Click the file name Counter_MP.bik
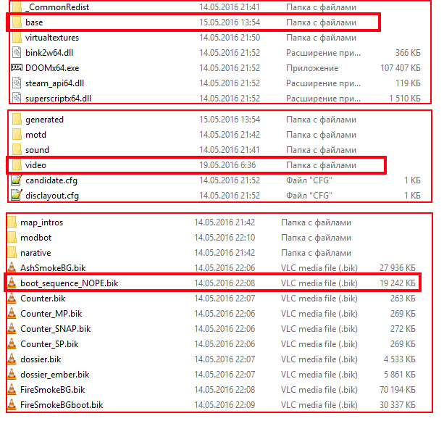 pyautogui.click(x=51, y=314)
